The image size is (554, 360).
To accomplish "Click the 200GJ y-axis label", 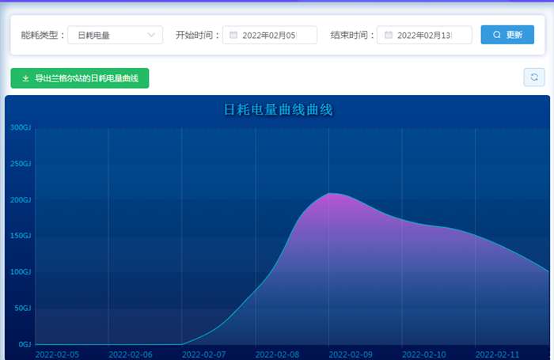I will tap(21, 200).
